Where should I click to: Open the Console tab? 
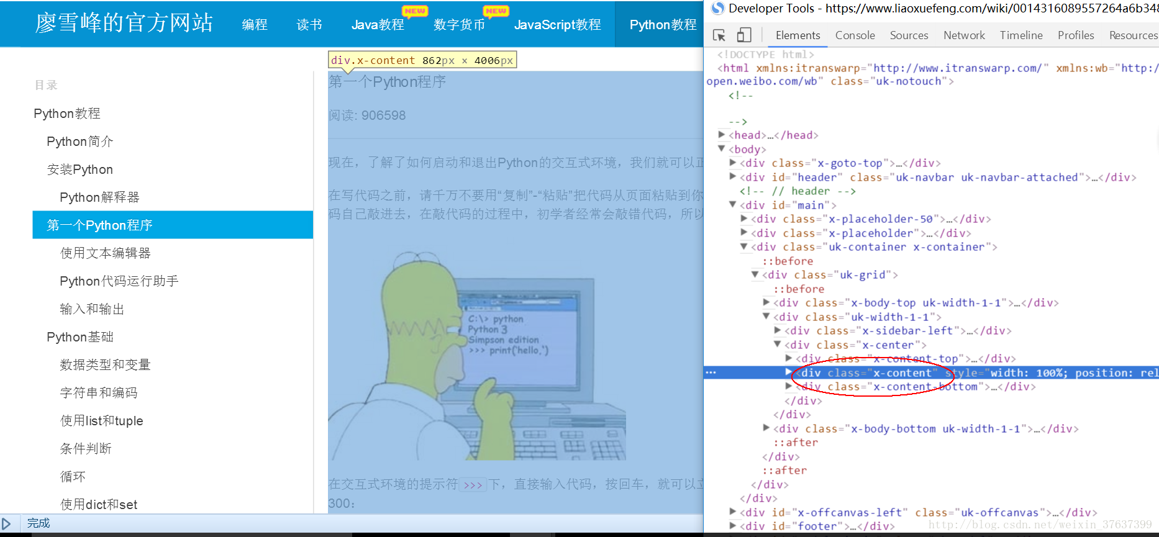click(x=855, y=35)
